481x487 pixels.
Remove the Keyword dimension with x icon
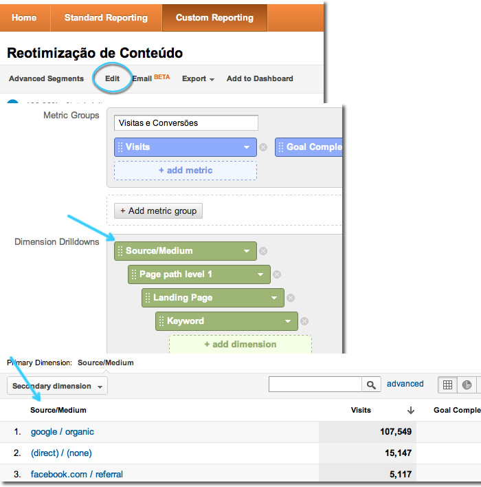pos(304,321)
